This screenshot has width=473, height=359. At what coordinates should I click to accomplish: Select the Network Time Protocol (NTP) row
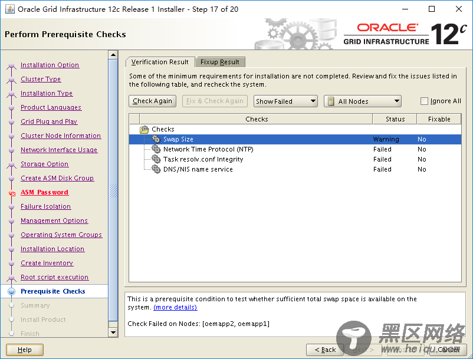click(295, 149)
